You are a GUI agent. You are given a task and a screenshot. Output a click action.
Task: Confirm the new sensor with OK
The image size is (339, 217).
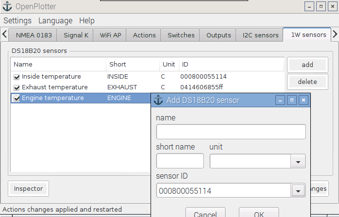point(259,213)
